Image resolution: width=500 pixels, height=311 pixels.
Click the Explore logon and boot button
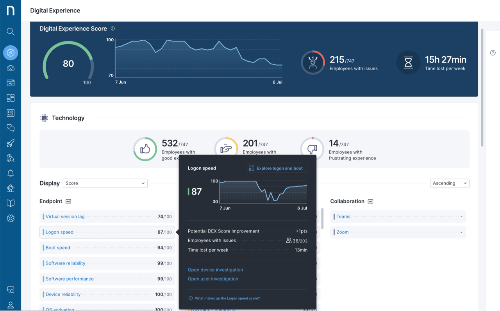pyautogui.click(x=276, y=168)
